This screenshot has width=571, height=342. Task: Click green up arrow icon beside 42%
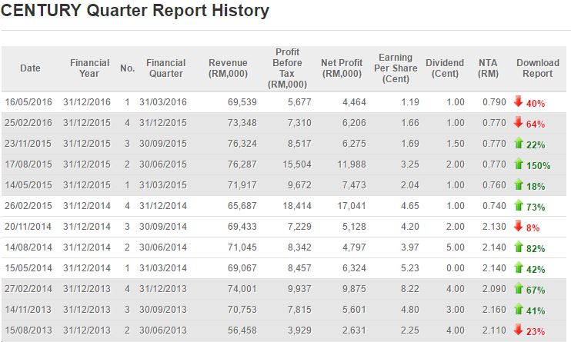click(518, 267)
